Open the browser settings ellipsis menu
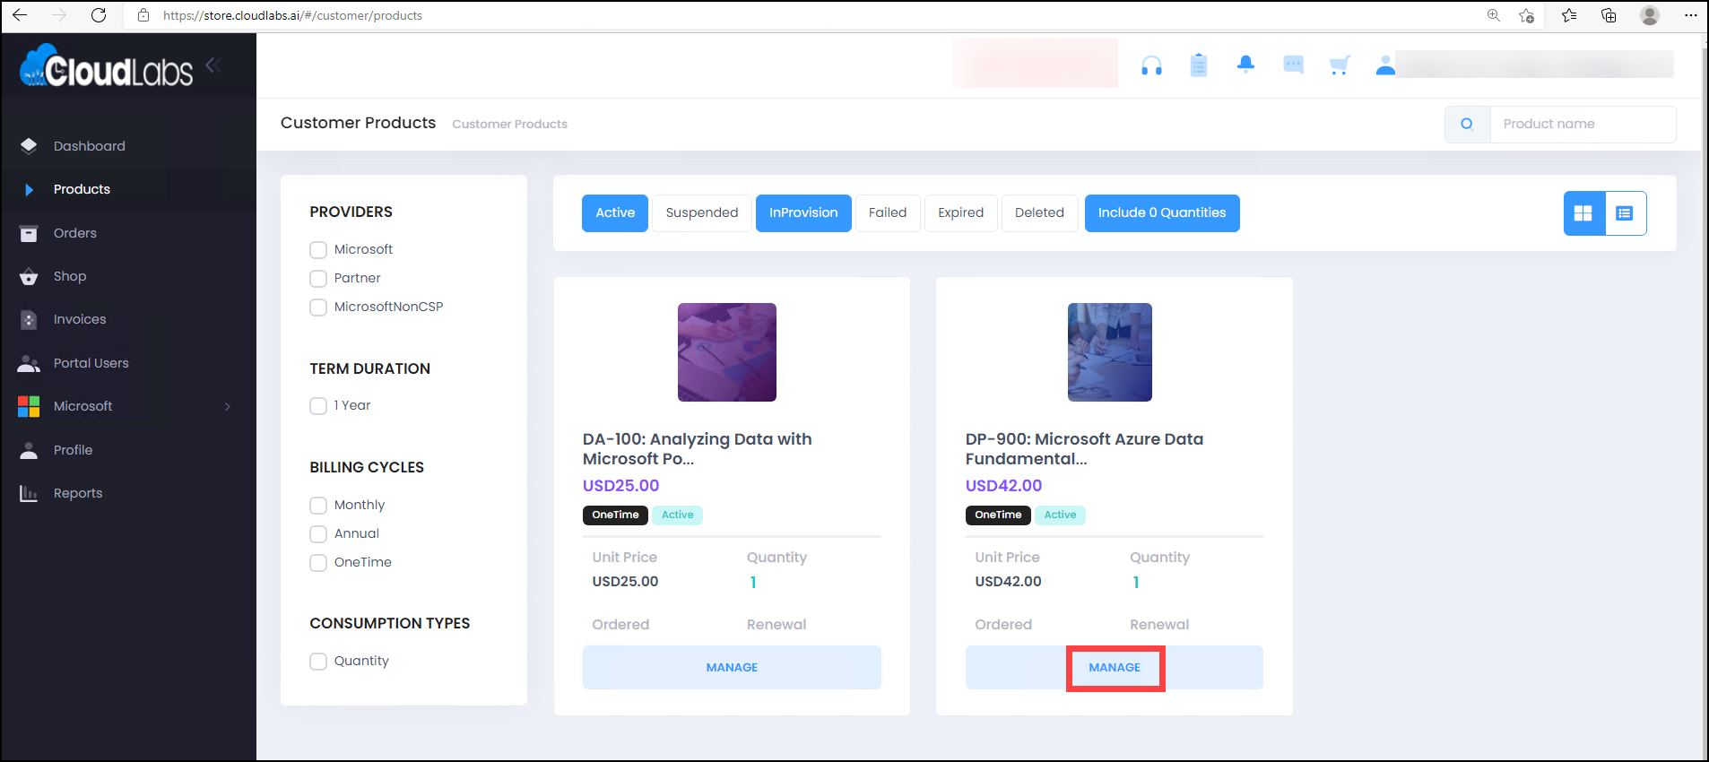Screen dimensions: 1709x762 [1690, 15]
